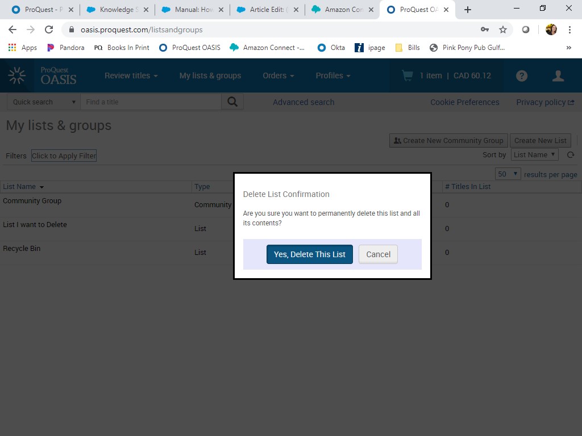Click the search magnifying glass button
Viewport: 582px width, 436px height.
(232, 102)
